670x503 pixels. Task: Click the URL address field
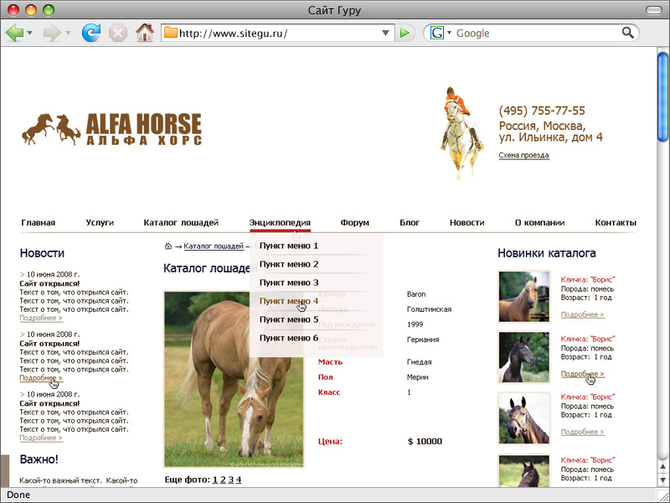(x=279, y=33)
